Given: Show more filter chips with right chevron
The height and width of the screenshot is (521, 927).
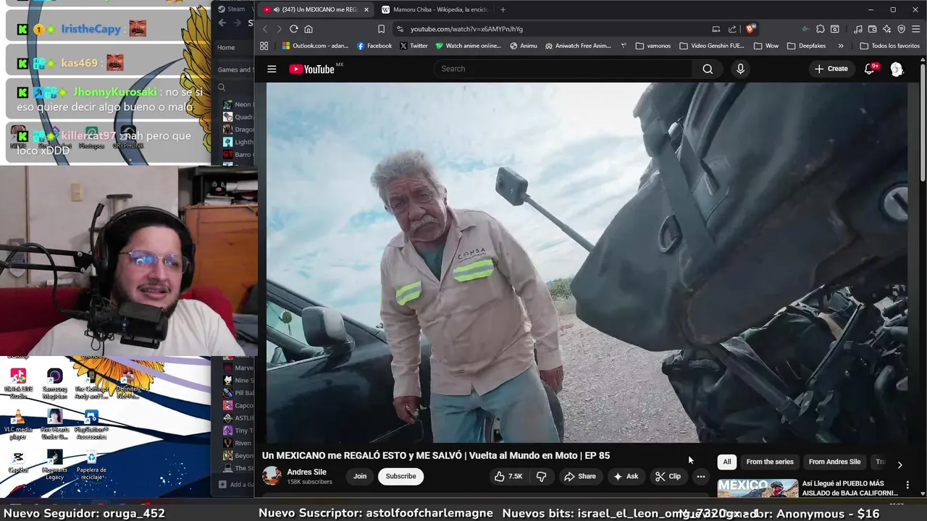Looking at the screenshot, I should pos(899,465).
